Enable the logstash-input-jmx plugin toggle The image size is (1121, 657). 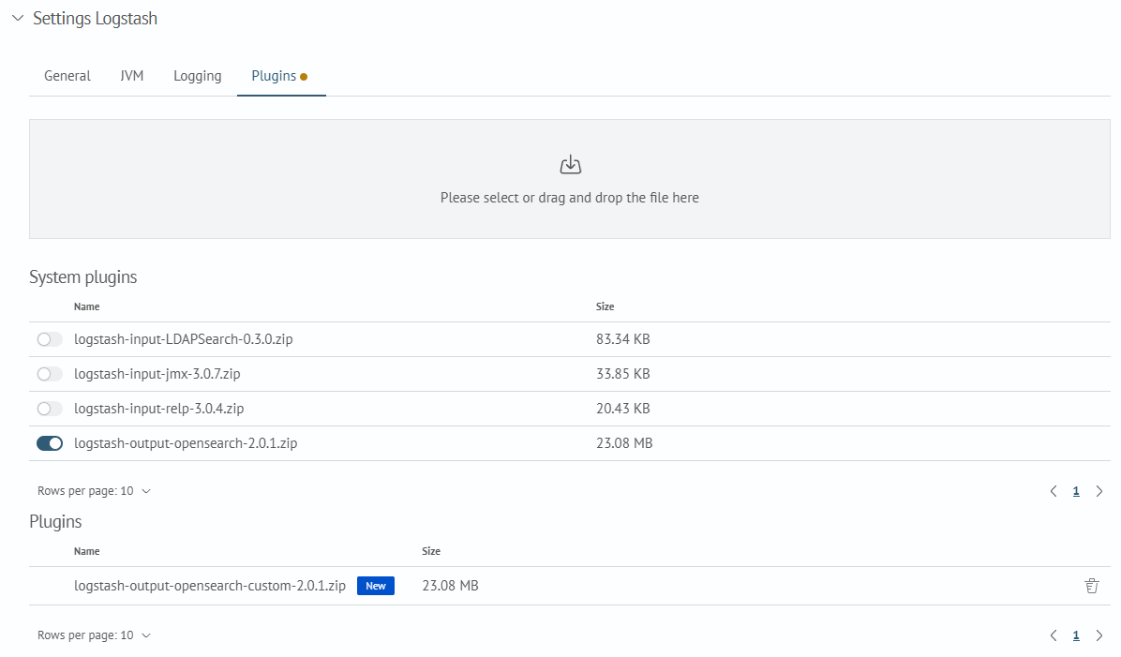coord(50,374)
